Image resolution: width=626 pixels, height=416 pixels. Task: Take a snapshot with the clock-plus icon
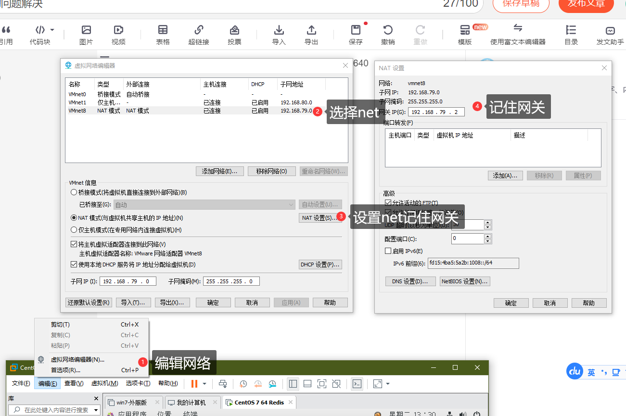pos(243,383)
